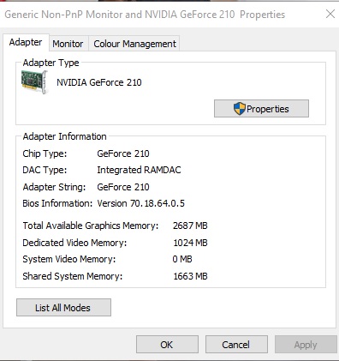
Task: Click List All Modes button
Action: 63,308
